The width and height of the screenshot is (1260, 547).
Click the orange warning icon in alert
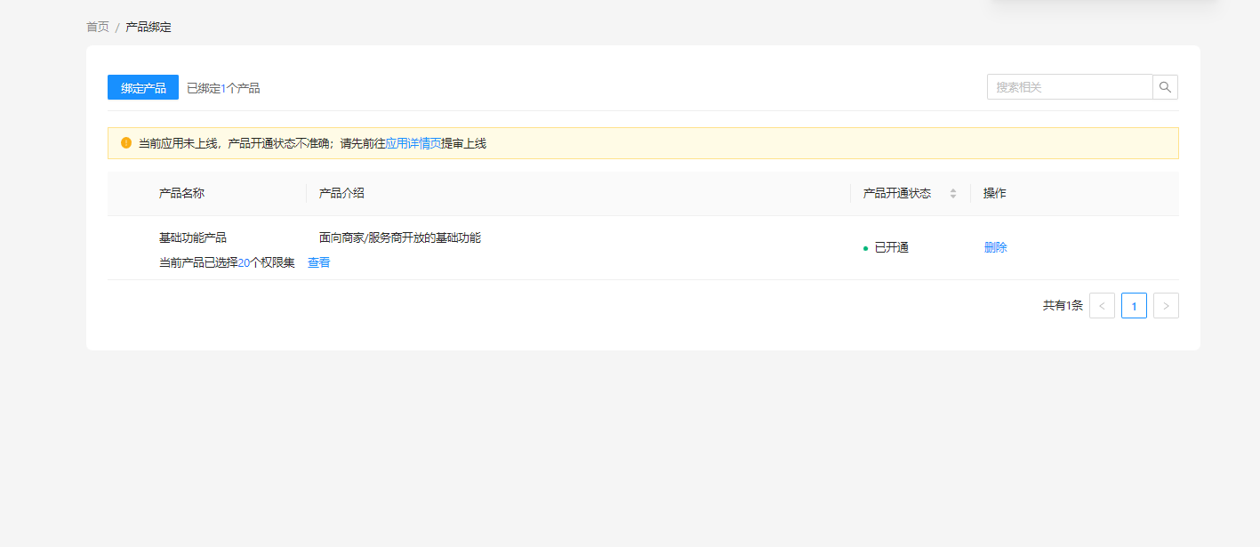pyautogui.click(x=126, y=143)
